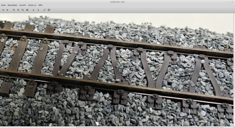
Task: Go to the previous image arrow
Action: click(x=3, y=10)
